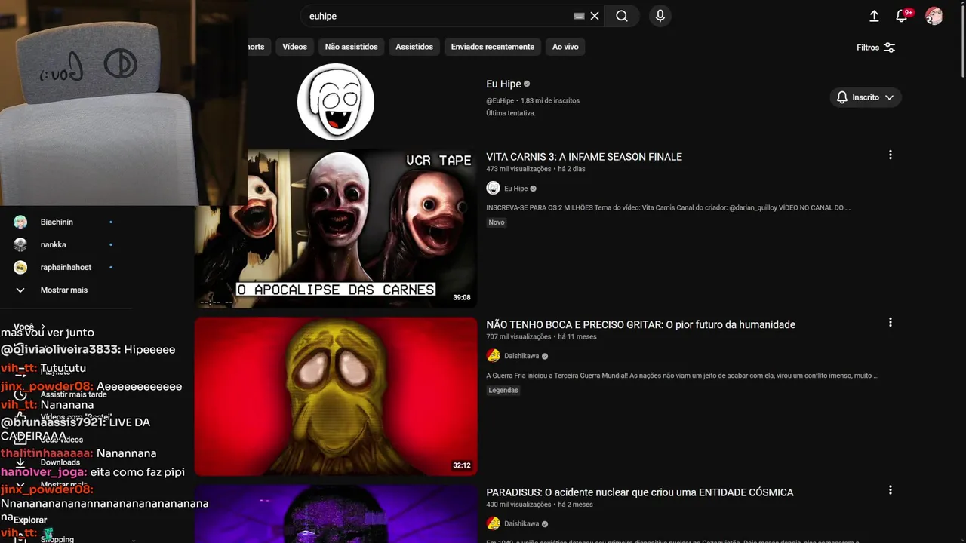
Task: Open the Filtros filter options
Action: tap(875, 48)
